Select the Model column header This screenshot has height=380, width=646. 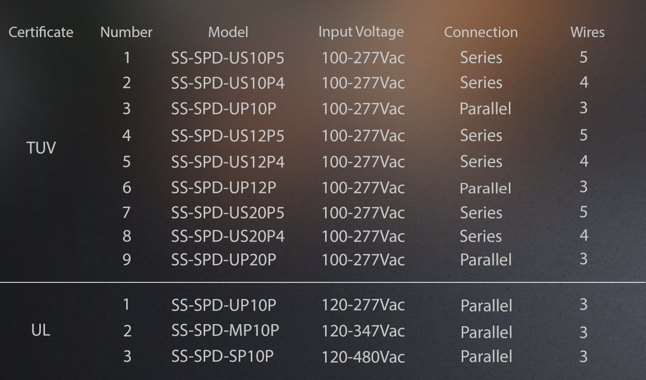228,32
